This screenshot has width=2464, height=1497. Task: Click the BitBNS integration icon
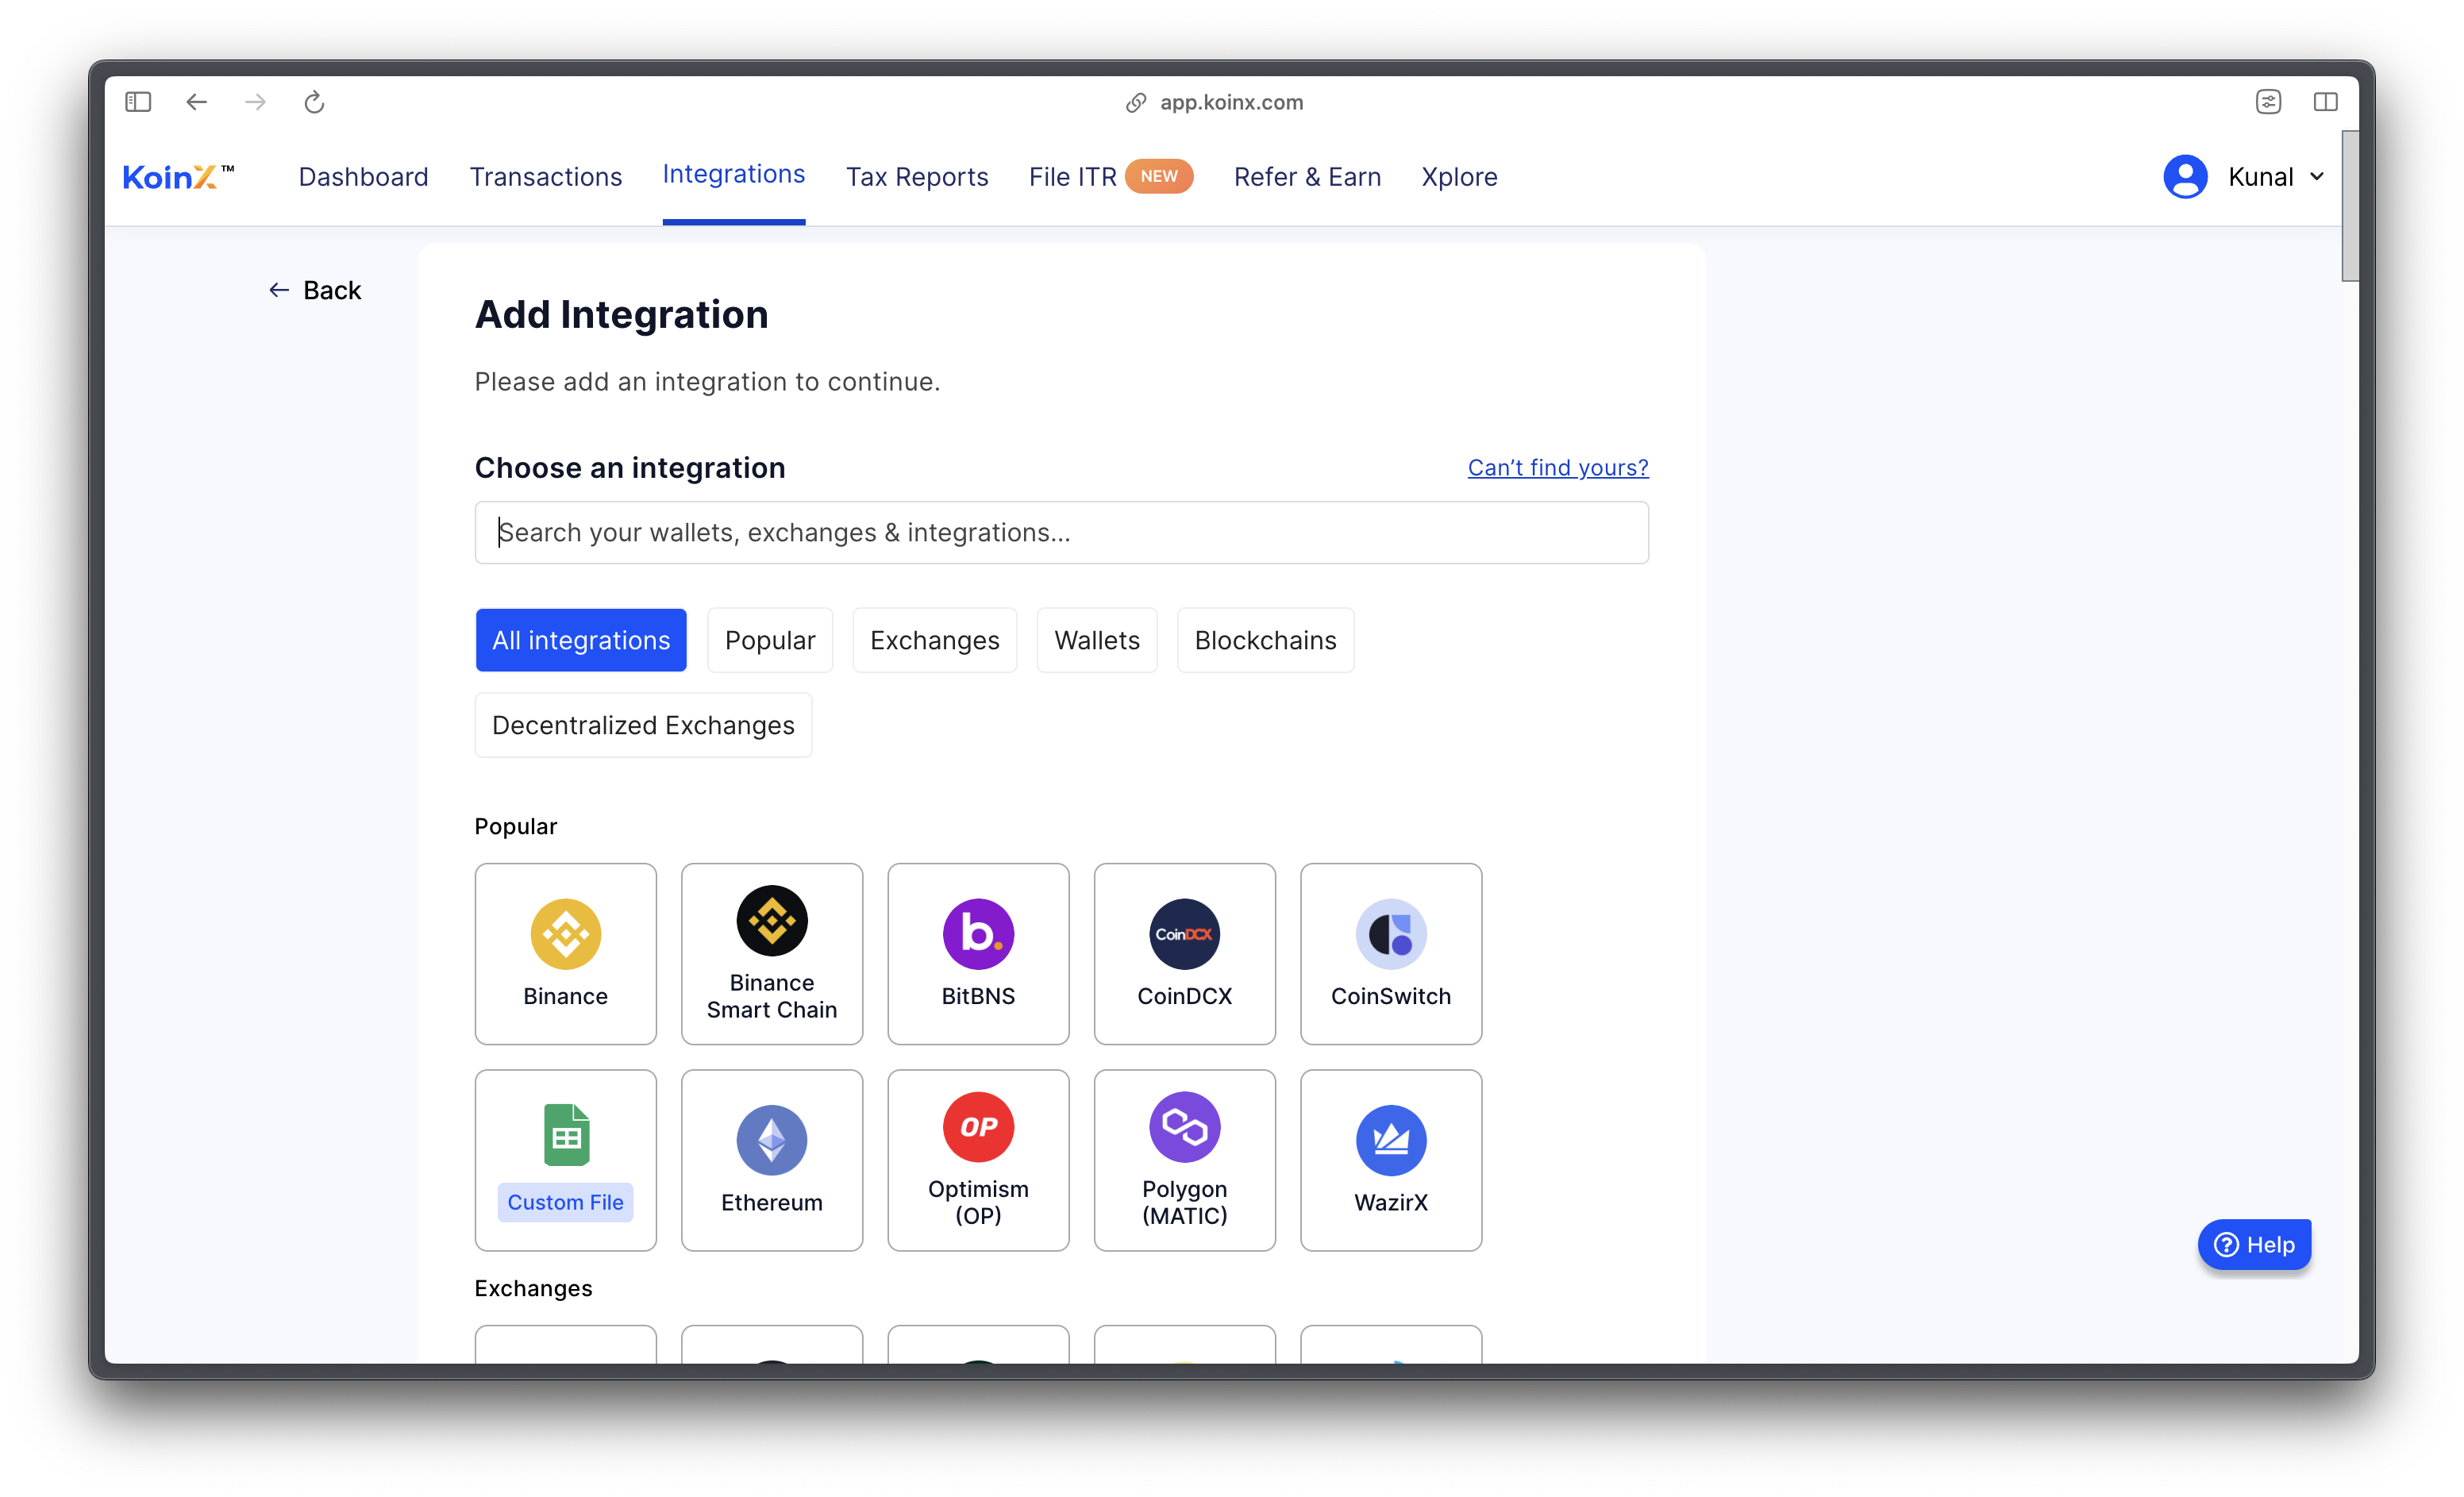(x=977, y=934)
